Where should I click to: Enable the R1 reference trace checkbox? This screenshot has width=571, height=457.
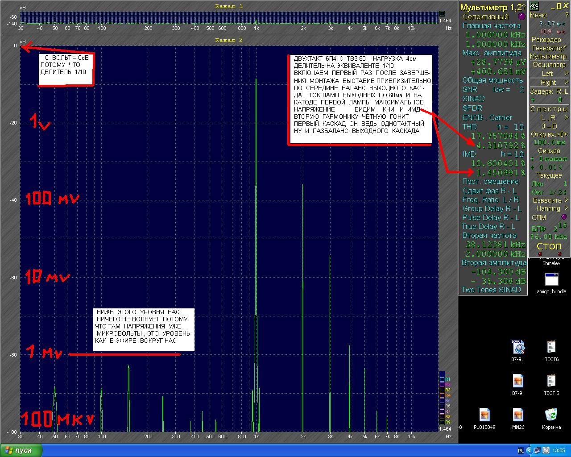click(442, 379)
